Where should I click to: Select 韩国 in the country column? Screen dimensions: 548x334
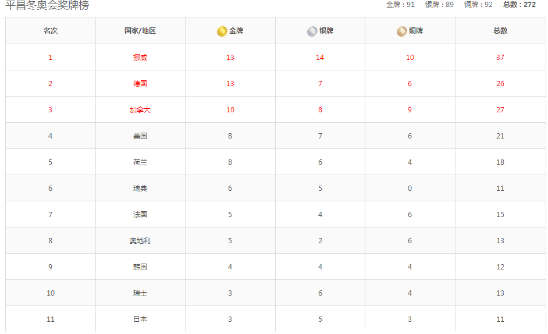[x=140, y=267]
